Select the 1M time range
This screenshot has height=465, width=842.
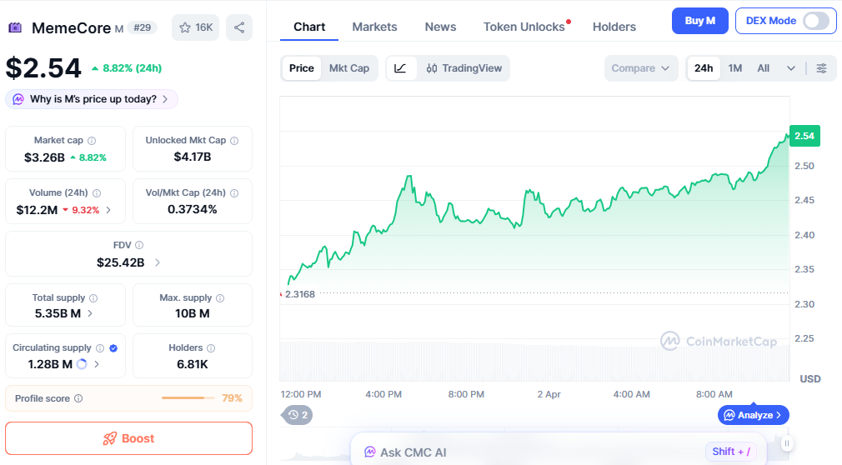(x=735, y=68)
